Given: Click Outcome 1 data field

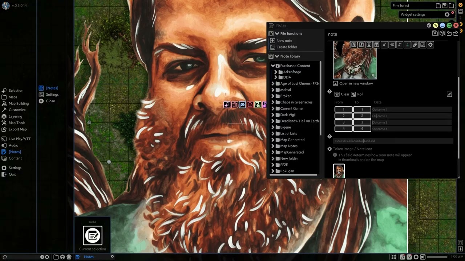Looking at the screenshot, I should click(x=412, y=109).
